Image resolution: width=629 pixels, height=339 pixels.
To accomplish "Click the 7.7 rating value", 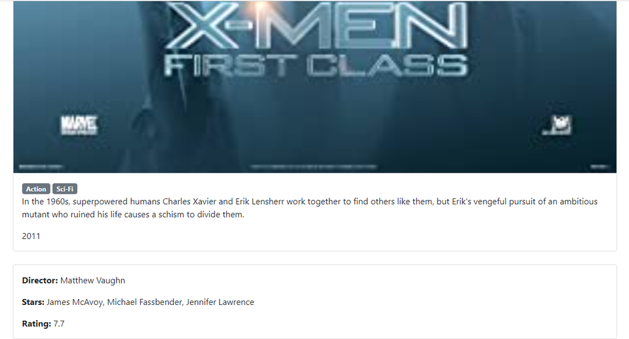I will coord(59,324).
